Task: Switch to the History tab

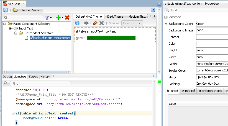Action: 45,77
